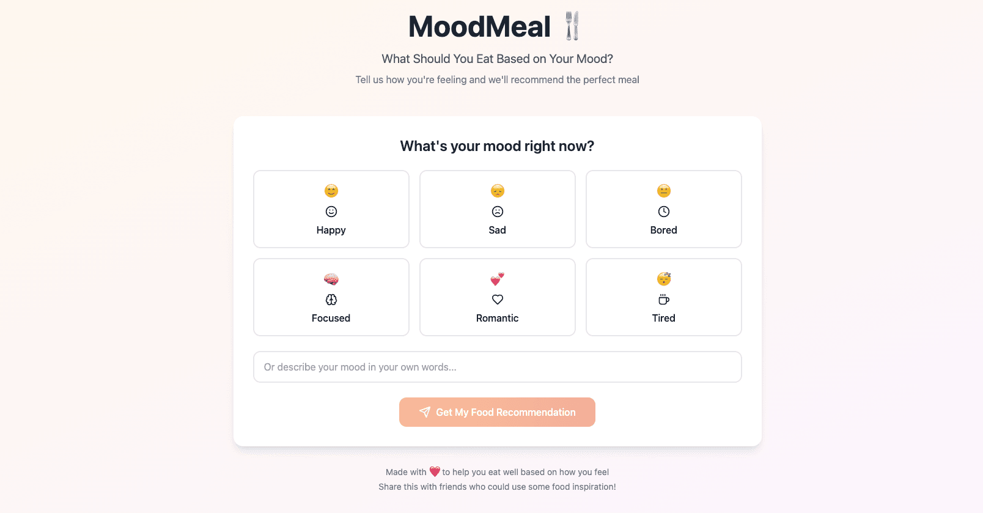
Task: Pick the Focused mood card
Action: pyautogui.click(x=331, y=297)
